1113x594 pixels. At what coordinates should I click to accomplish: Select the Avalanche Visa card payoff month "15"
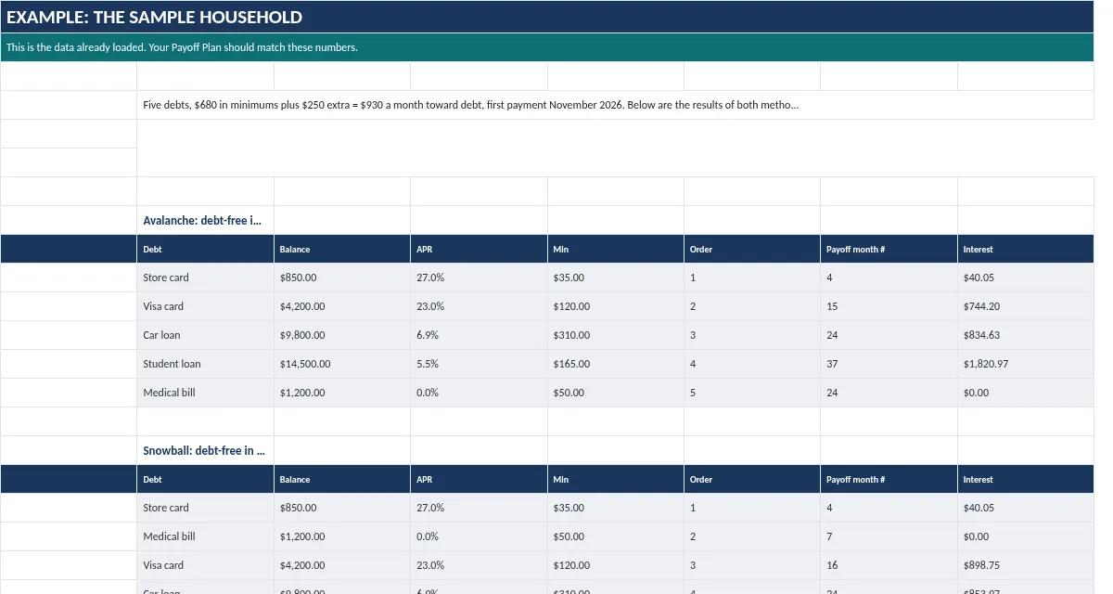click(889, 306)
